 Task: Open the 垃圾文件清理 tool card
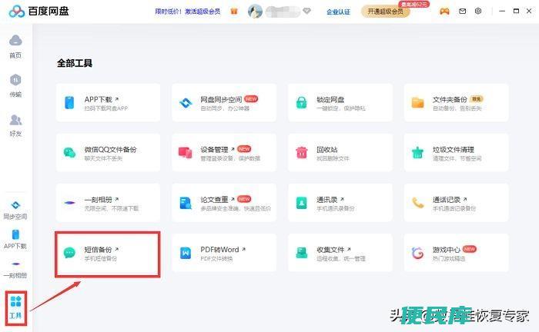456,153
